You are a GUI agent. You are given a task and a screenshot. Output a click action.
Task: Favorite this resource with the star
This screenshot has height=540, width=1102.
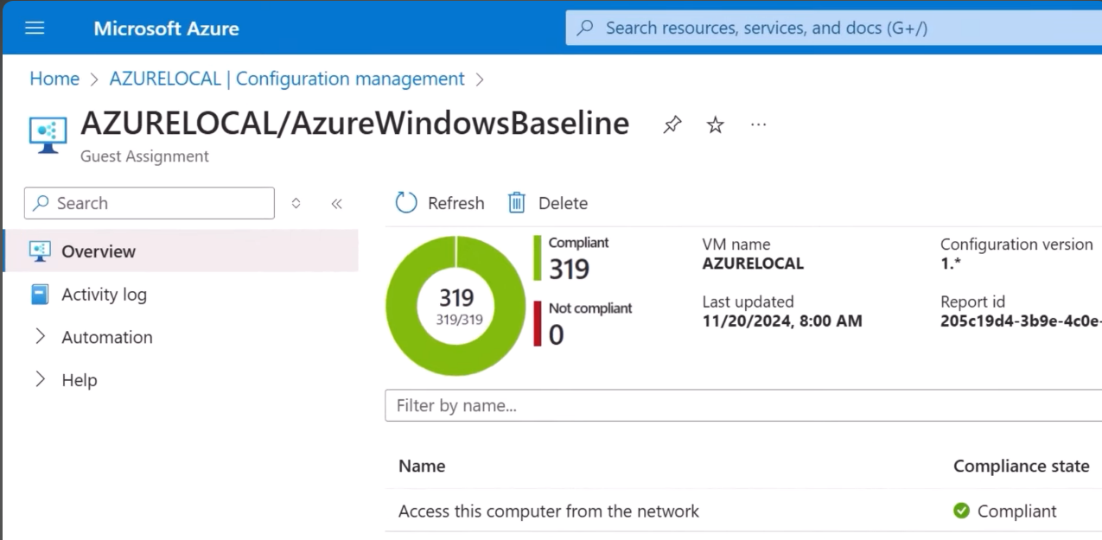[716, 125]
